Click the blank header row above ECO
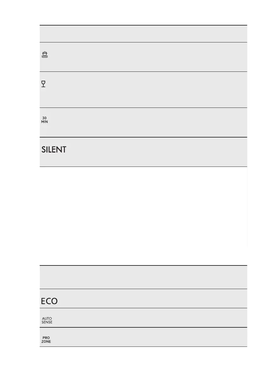This screenshot has width=267, height=380. coord(143,277)
